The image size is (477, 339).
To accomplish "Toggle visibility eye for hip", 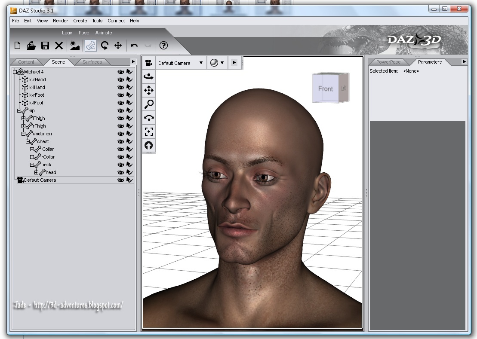I will [121, 110].
